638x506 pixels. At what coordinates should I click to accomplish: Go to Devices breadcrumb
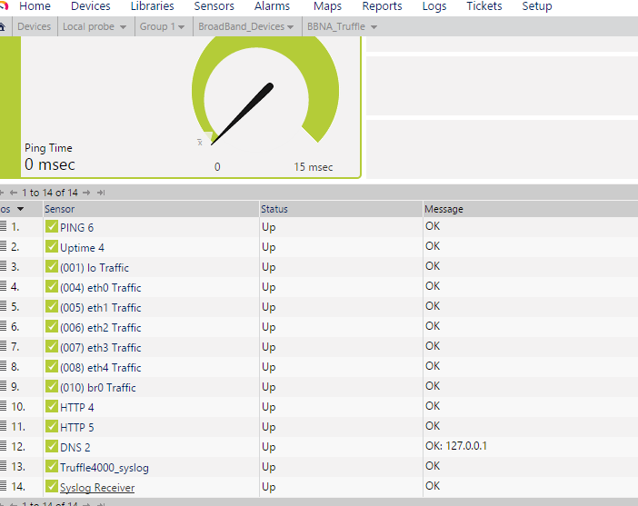(35, 27)
